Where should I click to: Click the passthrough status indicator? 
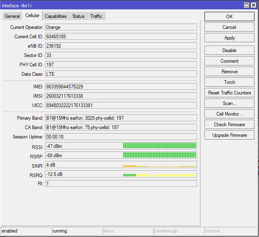point(178,231)
